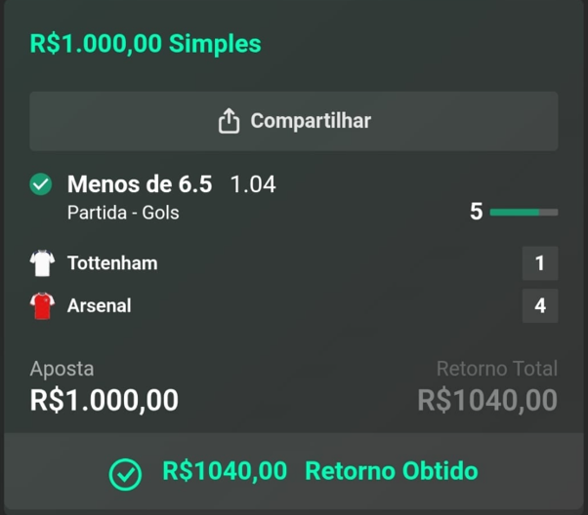Select the R$1.000,00 Simples header
The width and height of the screenshot is (588, 515).
pyautogui.click(x=146, y=44)
